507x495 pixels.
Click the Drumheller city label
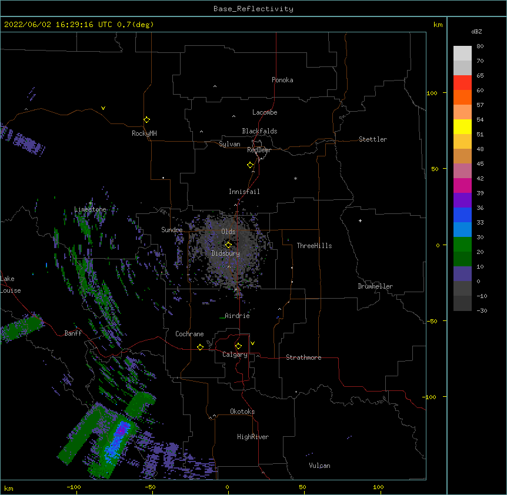pyautogui.click(x=375, y=286)
